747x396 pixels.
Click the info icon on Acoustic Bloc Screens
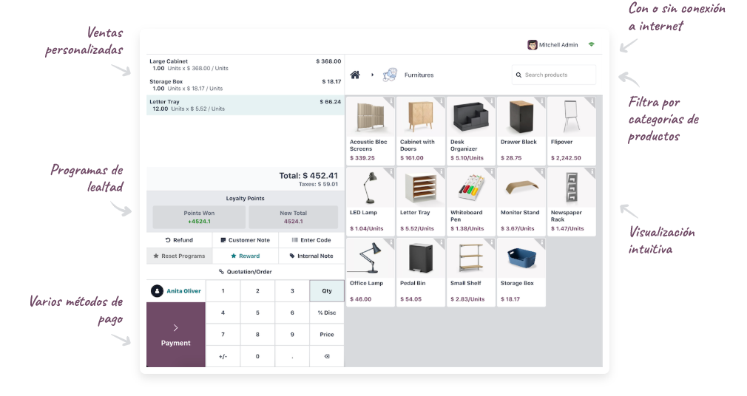[389, 101]
